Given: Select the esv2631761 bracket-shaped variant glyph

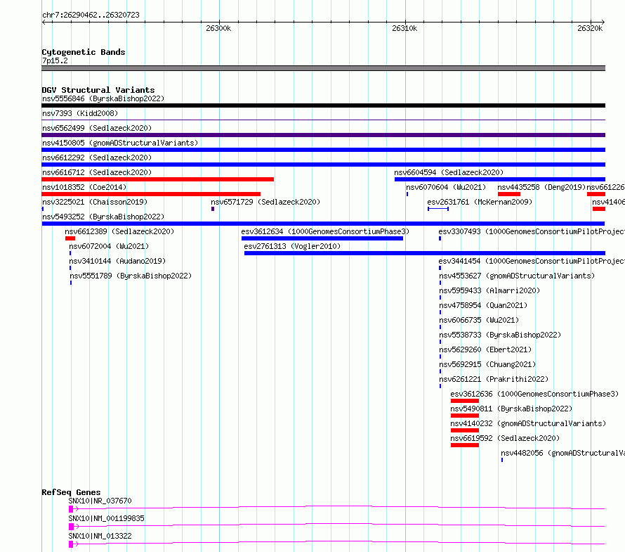Looking at the screenshot, I should (x=438, y=209).
